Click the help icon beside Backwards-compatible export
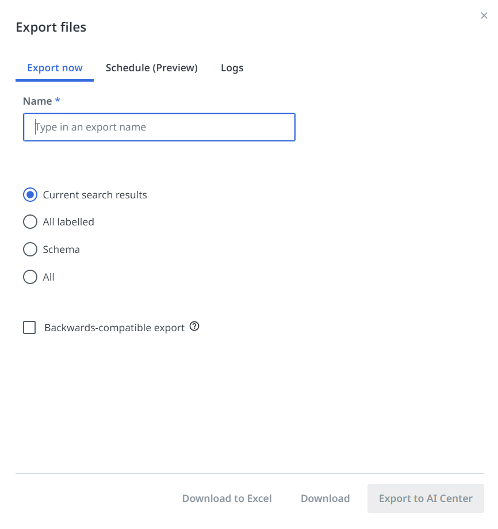498x529 pixels. point(194,327)
